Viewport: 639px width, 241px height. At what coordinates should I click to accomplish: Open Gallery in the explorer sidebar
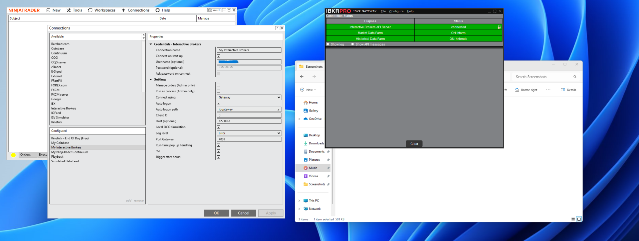[x=311, y=111]
